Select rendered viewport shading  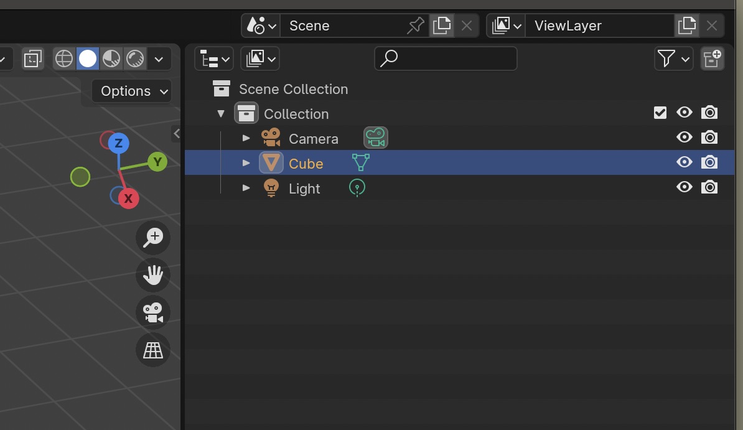135,58
